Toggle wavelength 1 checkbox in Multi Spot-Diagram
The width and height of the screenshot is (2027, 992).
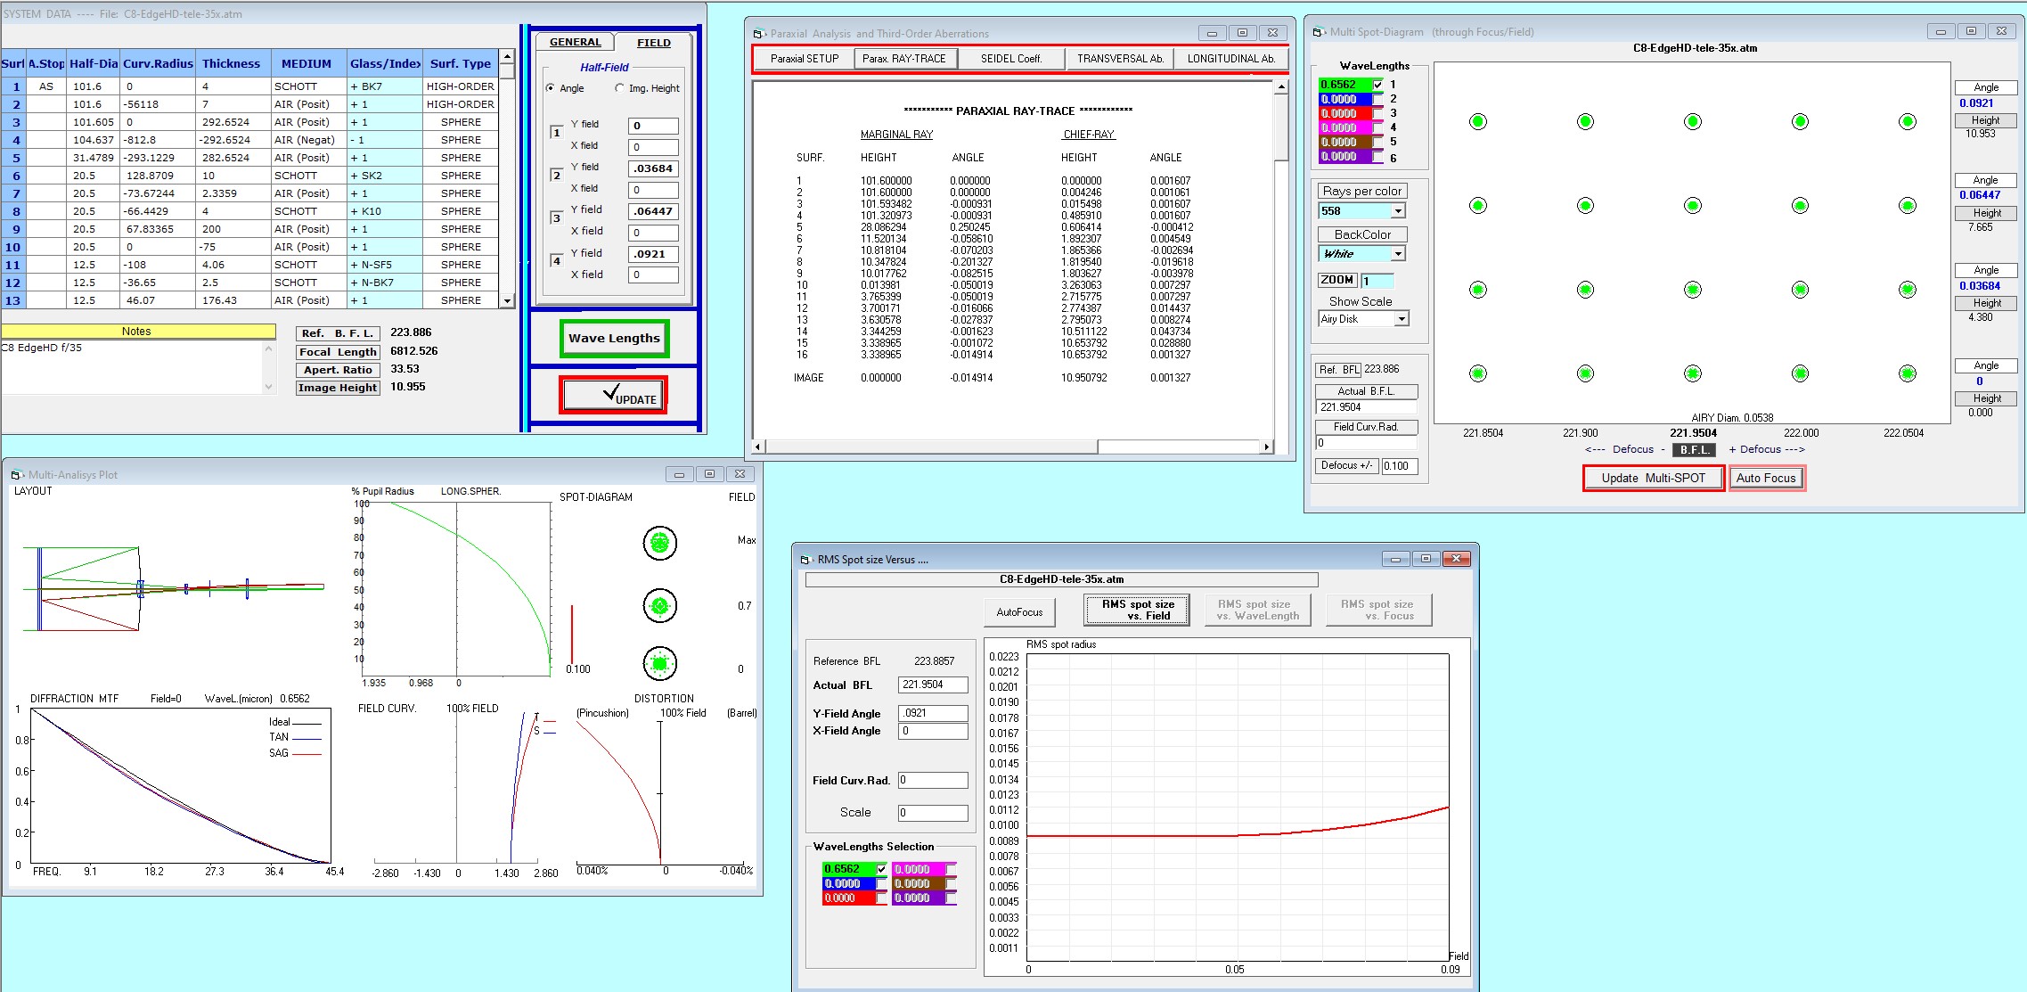coord(1378,85)
